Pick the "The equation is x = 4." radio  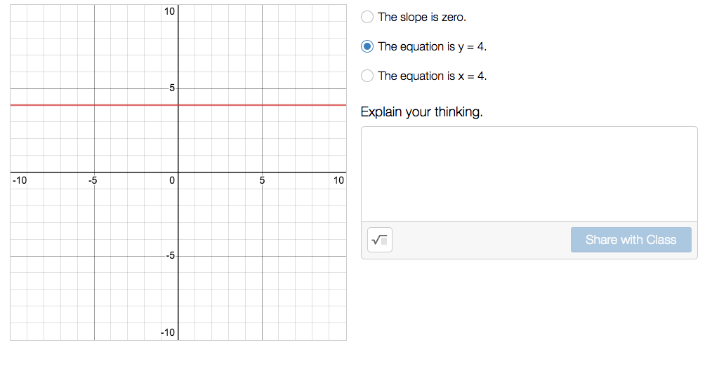pyautogui.click(x=367, y=76)
